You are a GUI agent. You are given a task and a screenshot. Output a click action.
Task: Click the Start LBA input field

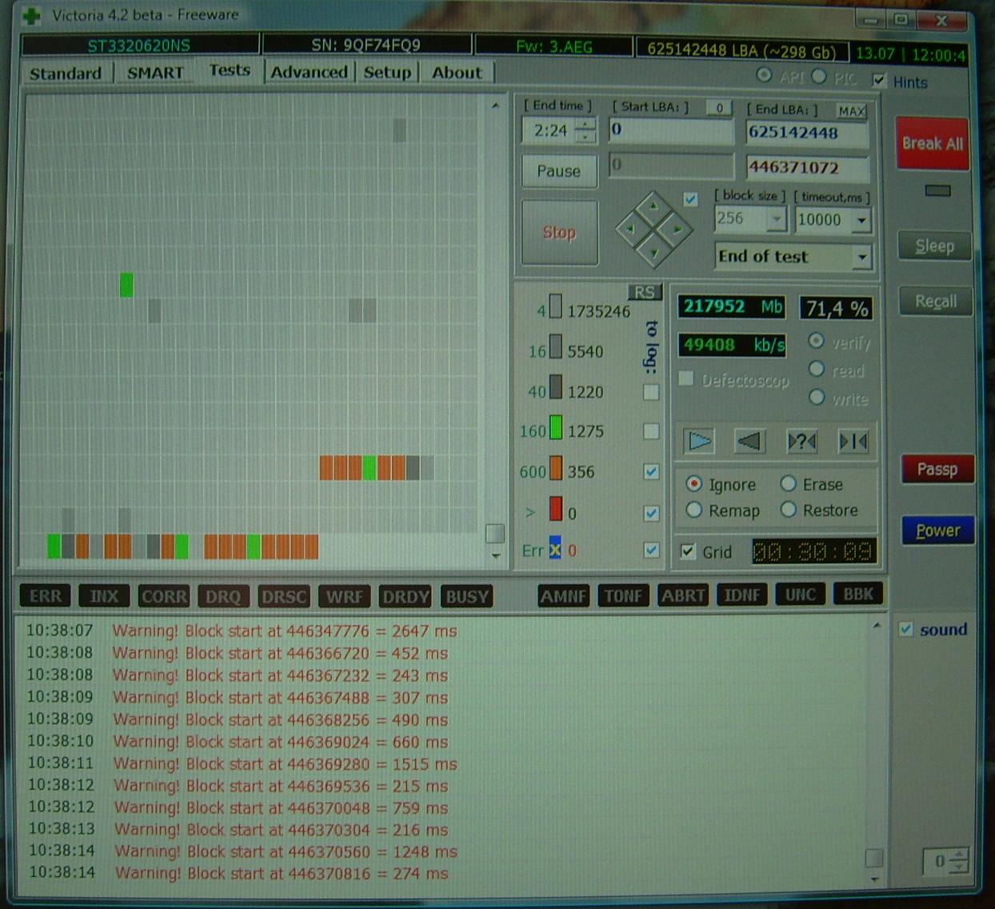671,130
